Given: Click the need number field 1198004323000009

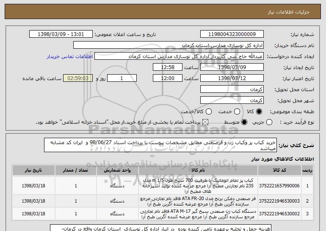Looking at the screenshot, I should click(x=232, y=34).
